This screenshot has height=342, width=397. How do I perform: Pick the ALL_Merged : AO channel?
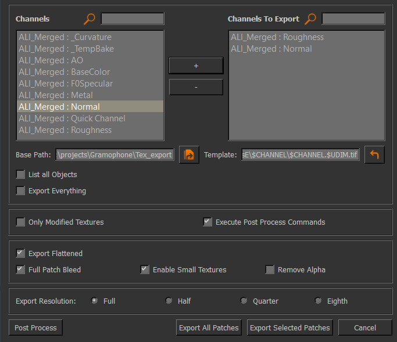pyautogui.click(x=90, y=60)
